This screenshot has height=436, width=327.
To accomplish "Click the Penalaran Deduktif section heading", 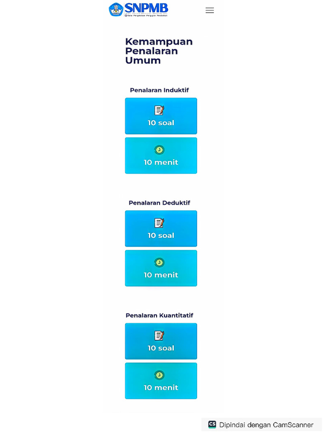I will click(159, 203).
